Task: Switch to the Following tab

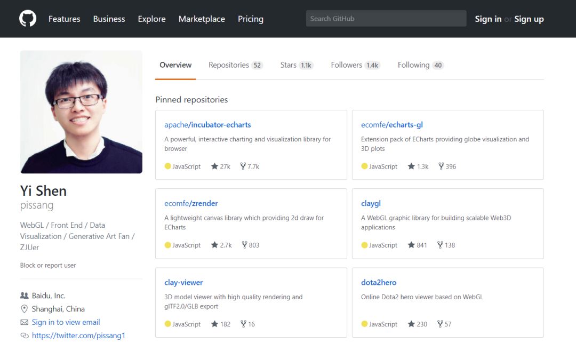Action: point(421,65)
